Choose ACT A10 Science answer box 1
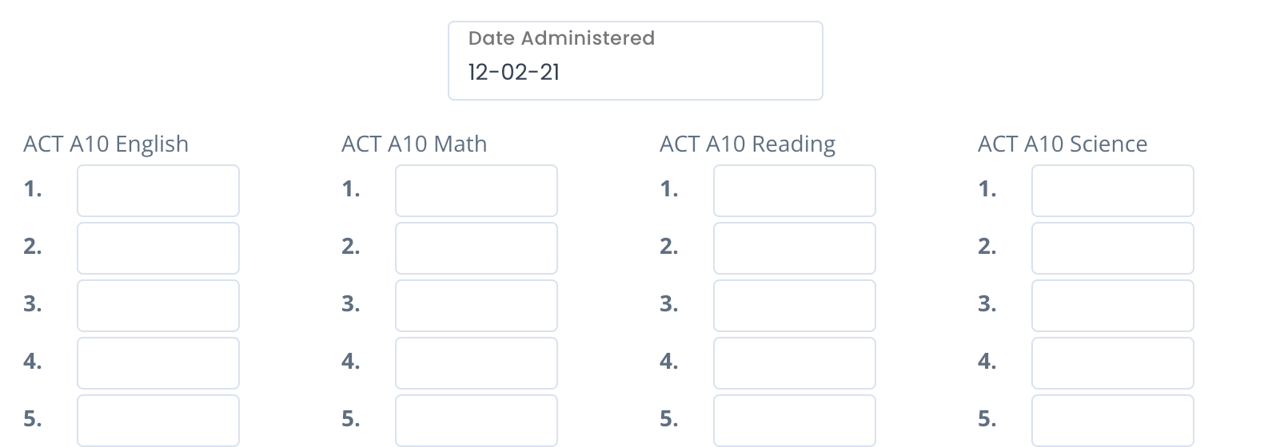Image resolution: width=1268 pixels, height=447 pixels. pyautogui.click(x=1113, y=191)
